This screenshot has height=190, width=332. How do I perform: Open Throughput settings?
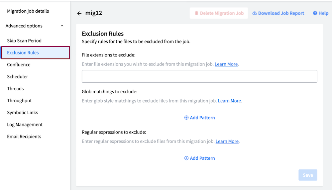click(19, 101)
